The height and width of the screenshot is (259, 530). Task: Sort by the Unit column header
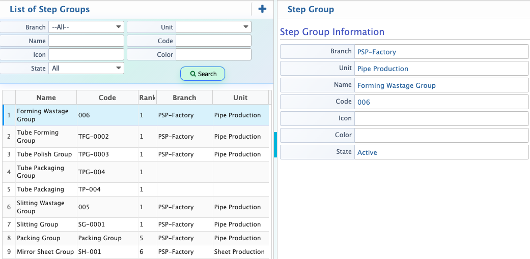pos(240,98)
